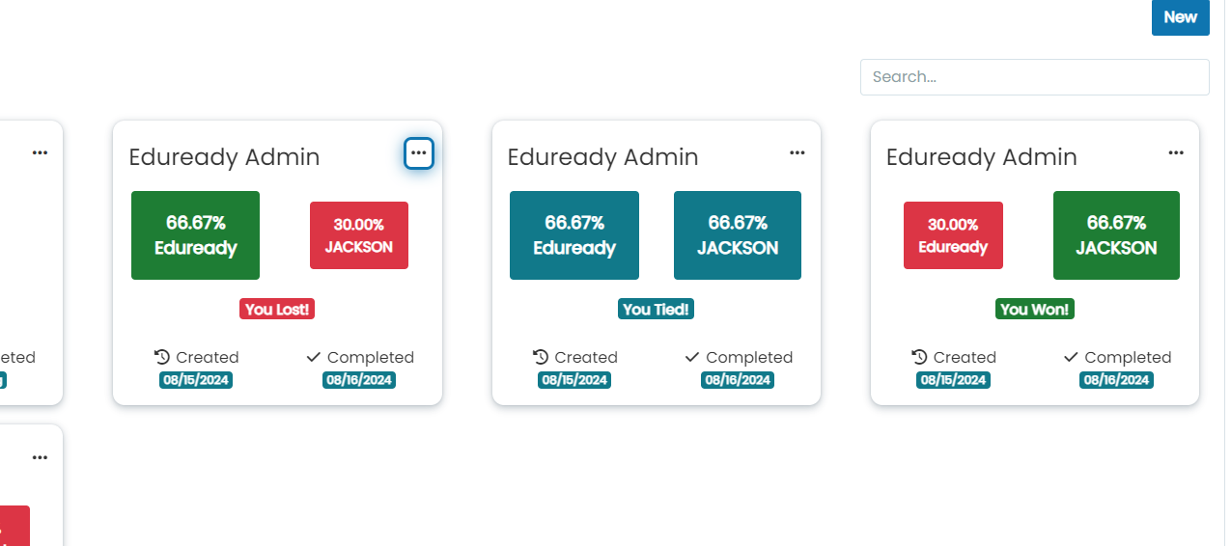1231x546 pixels.
Task: Click the green 66.67% JACKSON tile on the You Won card
Action: click(x=1116, y=235)
